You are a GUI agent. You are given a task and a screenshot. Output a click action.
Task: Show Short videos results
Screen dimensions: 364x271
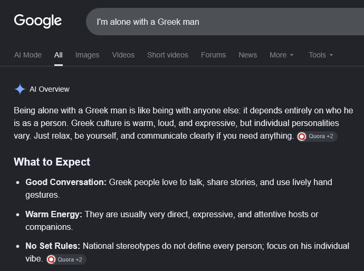click(168, 55)
